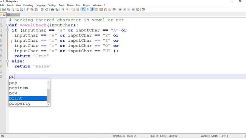Viewport: 246px width, 138px height.
Task: Select 'property' in the autocomplete list
Action: 28,103
